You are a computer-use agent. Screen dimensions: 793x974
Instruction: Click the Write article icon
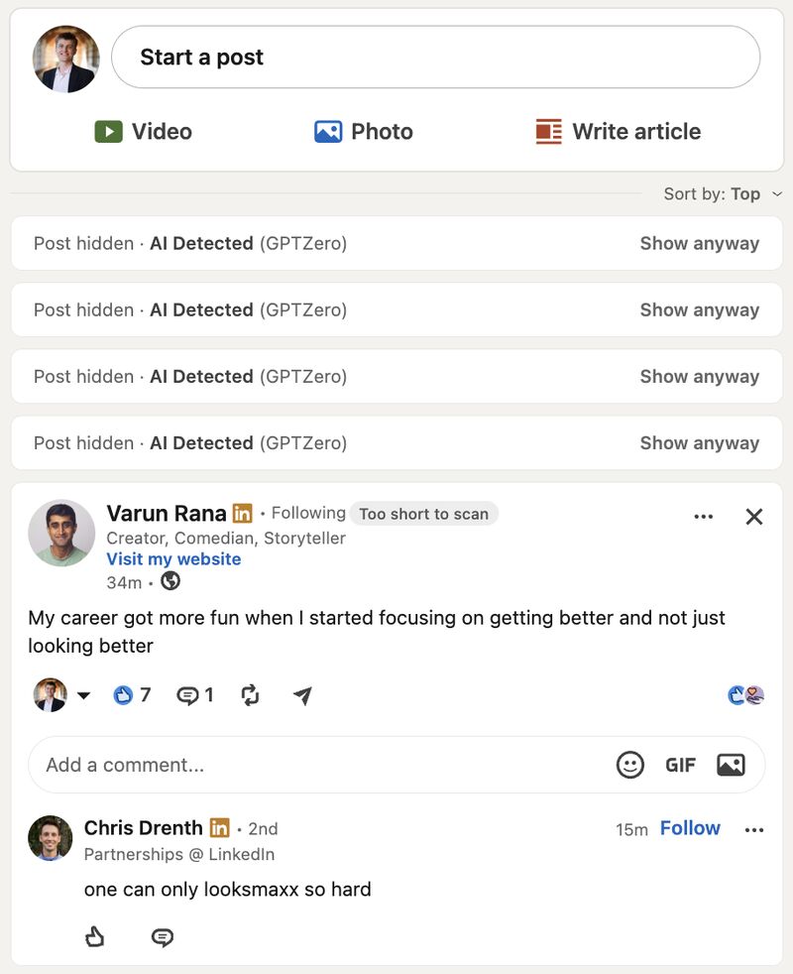(x=548, y=132)
